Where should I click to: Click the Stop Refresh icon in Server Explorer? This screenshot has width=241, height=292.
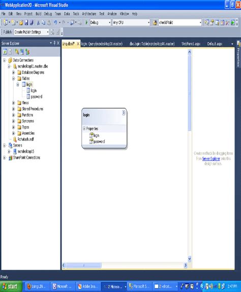click(11, 52)
